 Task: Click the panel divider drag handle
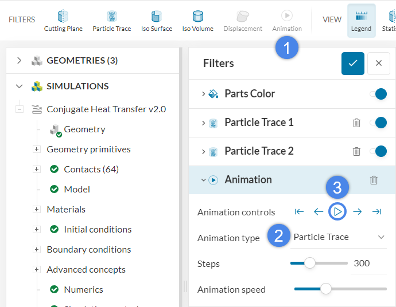pos(185,286)
